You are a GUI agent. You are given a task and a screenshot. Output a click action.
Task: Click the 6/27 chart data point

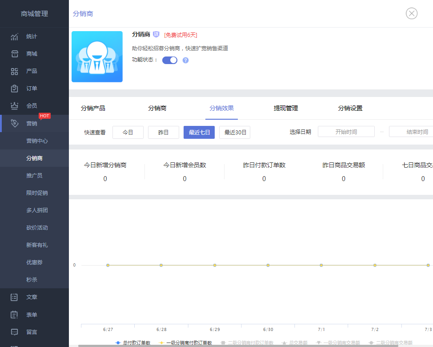108,265
